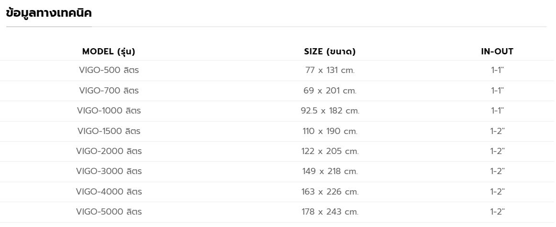Click the IN-OUT column header

click(x=497, y=52)
